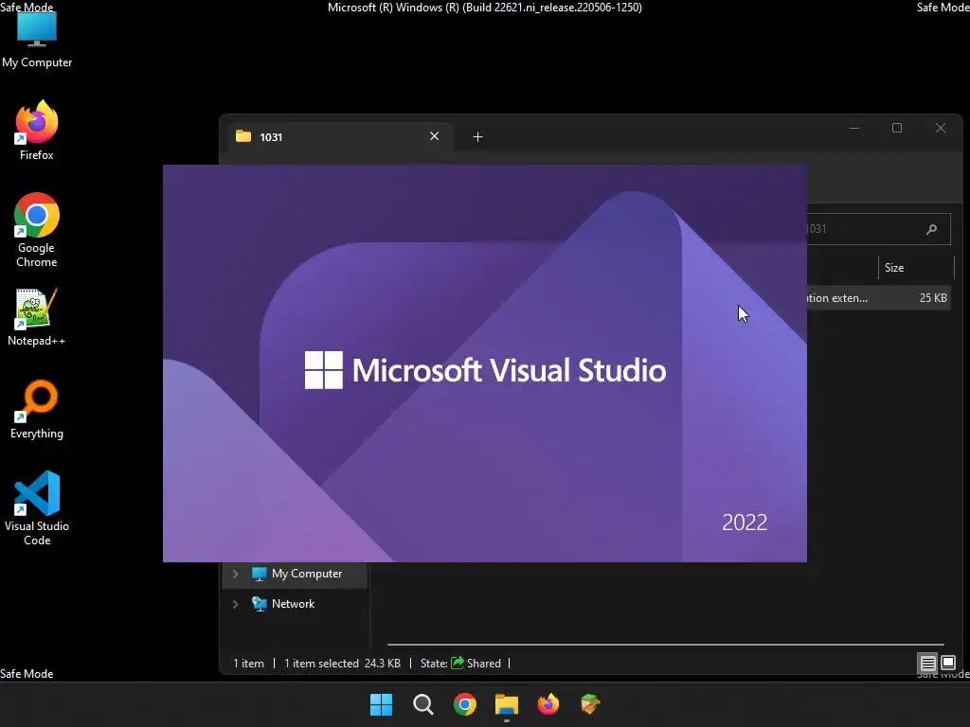Close the File Explorer window

(x=941, y=128)
